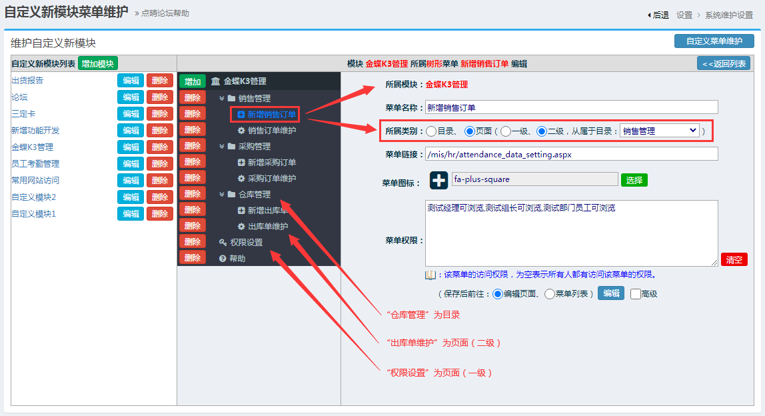The image size is (765, 416).
Task: Click the fa-plus-square icon name field
Action: [x=534, y=179]
